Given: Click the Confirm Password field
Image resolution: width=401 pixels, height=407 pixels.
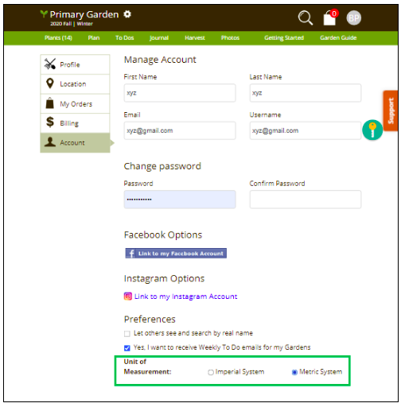Looking at the screenshot, I should coord(306,200).
